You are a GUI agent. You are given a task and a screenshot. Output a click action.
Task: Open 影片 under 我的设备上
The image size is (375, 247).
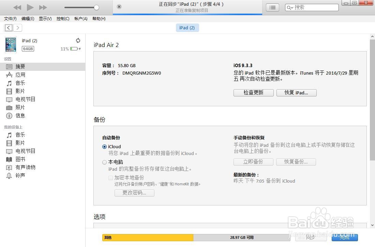click(43, 143)
